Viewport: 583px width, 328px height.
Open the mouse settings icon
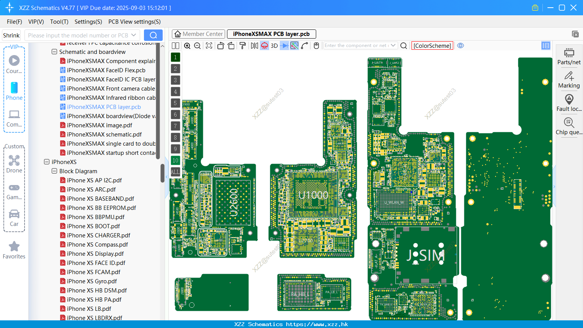(316, 46)
